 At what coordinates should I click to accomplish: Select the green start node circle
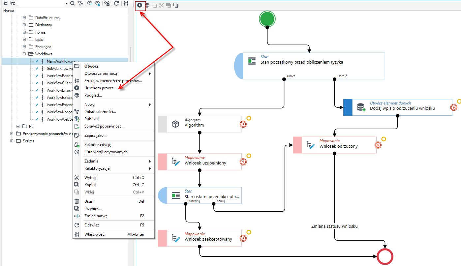coord(267,18)
